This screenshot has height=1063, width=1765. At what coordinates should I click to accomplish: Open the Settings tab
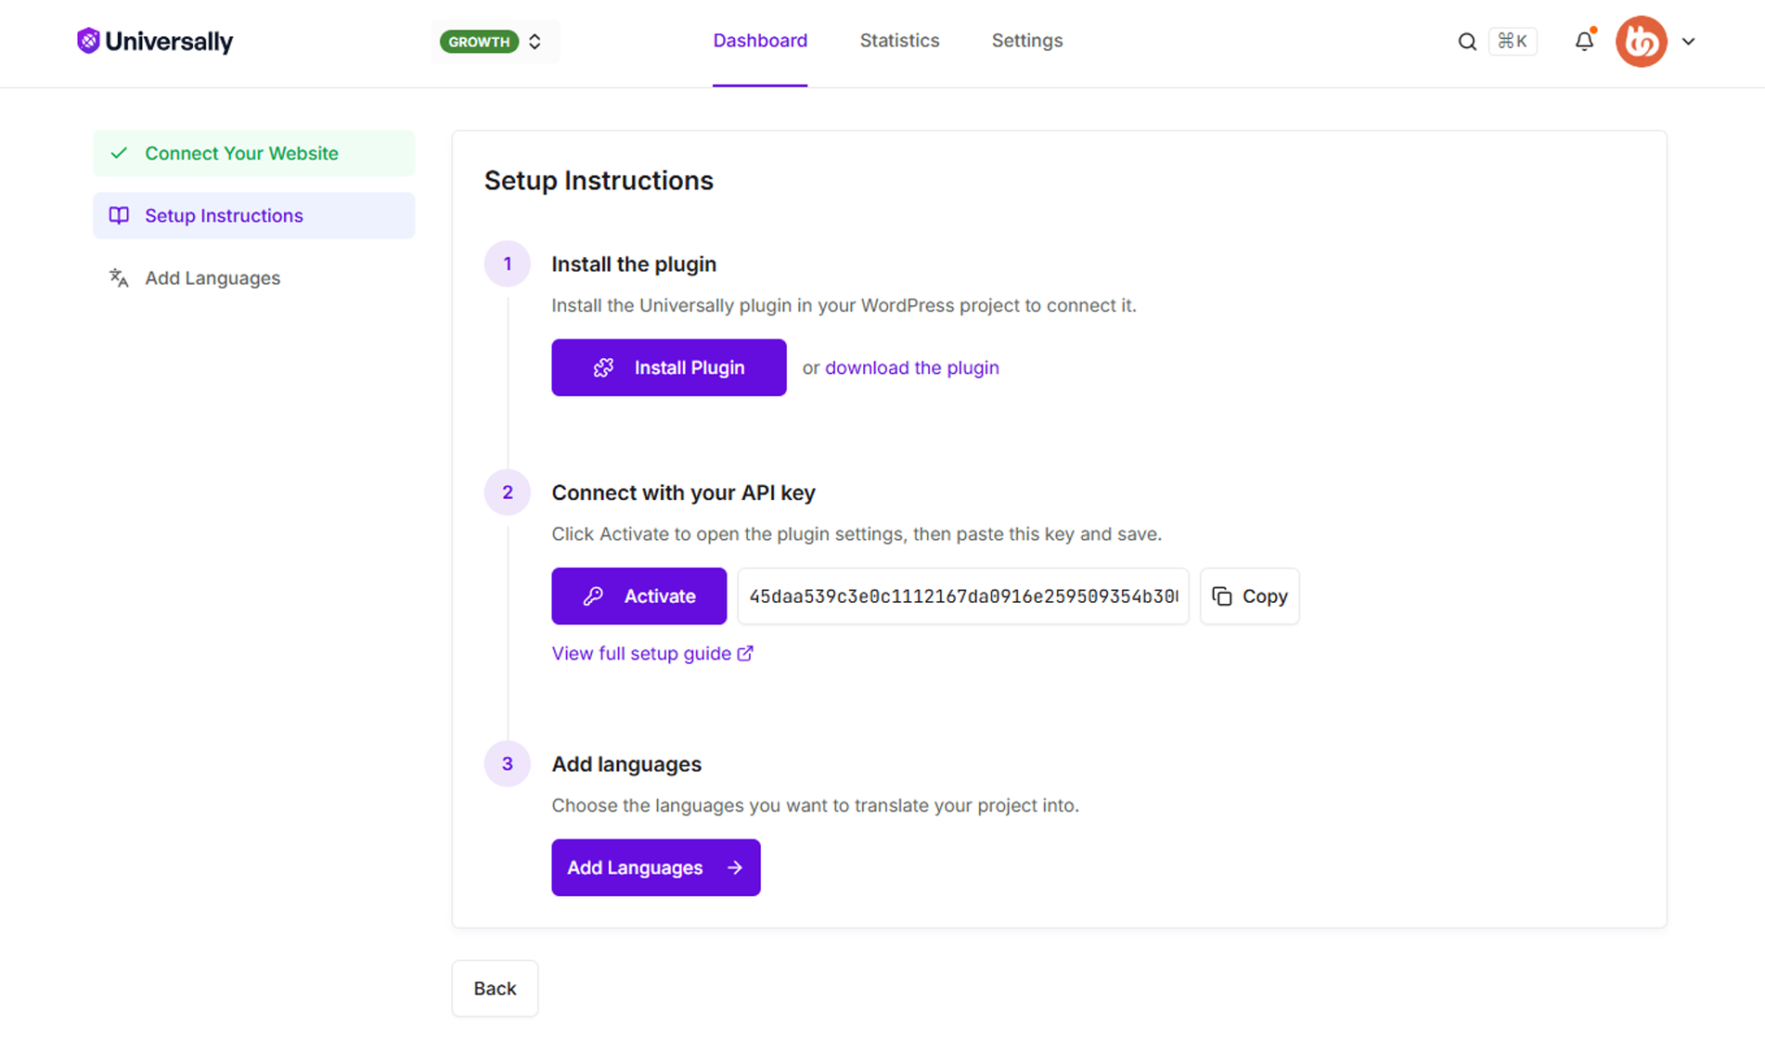point(1026,41)
